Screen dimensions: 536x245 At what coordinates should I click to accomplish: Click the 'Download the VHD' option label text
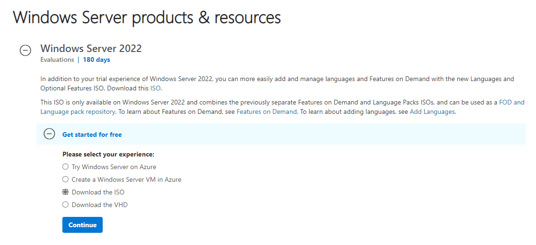[99, 205]
